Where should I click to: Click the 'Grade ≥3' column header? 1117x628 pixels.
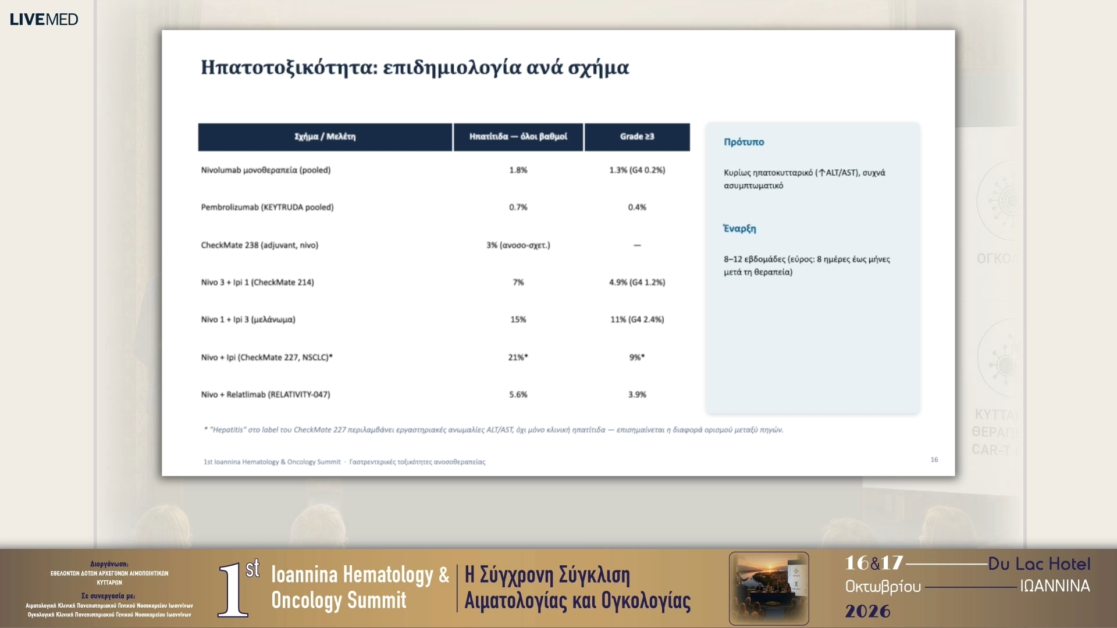point(637,137)
